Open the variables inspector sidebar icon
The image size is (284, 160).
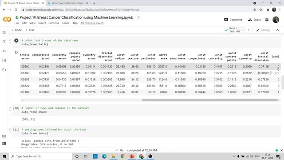pos(4,60)
